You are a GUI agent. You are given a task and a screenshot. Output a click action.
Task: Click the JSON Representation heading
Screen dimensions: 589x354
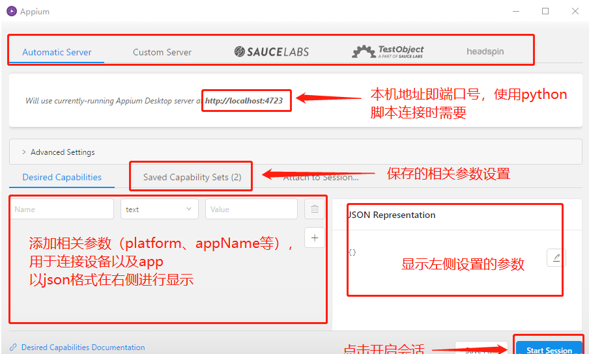click(x=392, y=215)
